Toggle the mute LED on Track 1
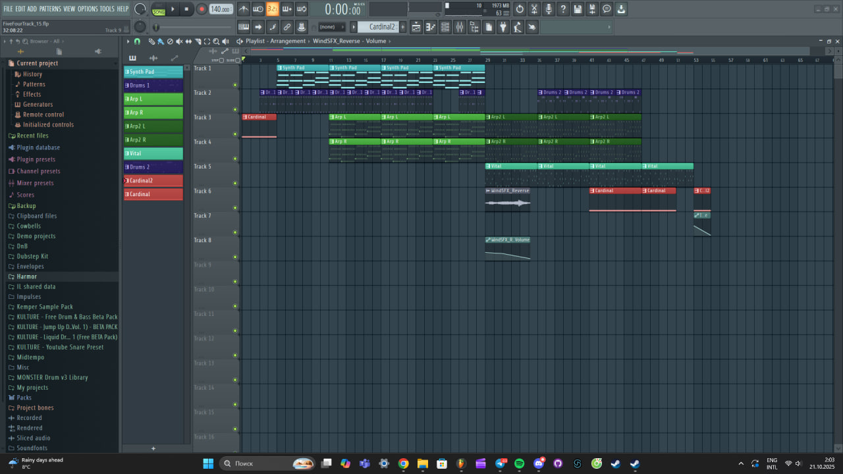The image size is (843, 474). click(235, 85)
